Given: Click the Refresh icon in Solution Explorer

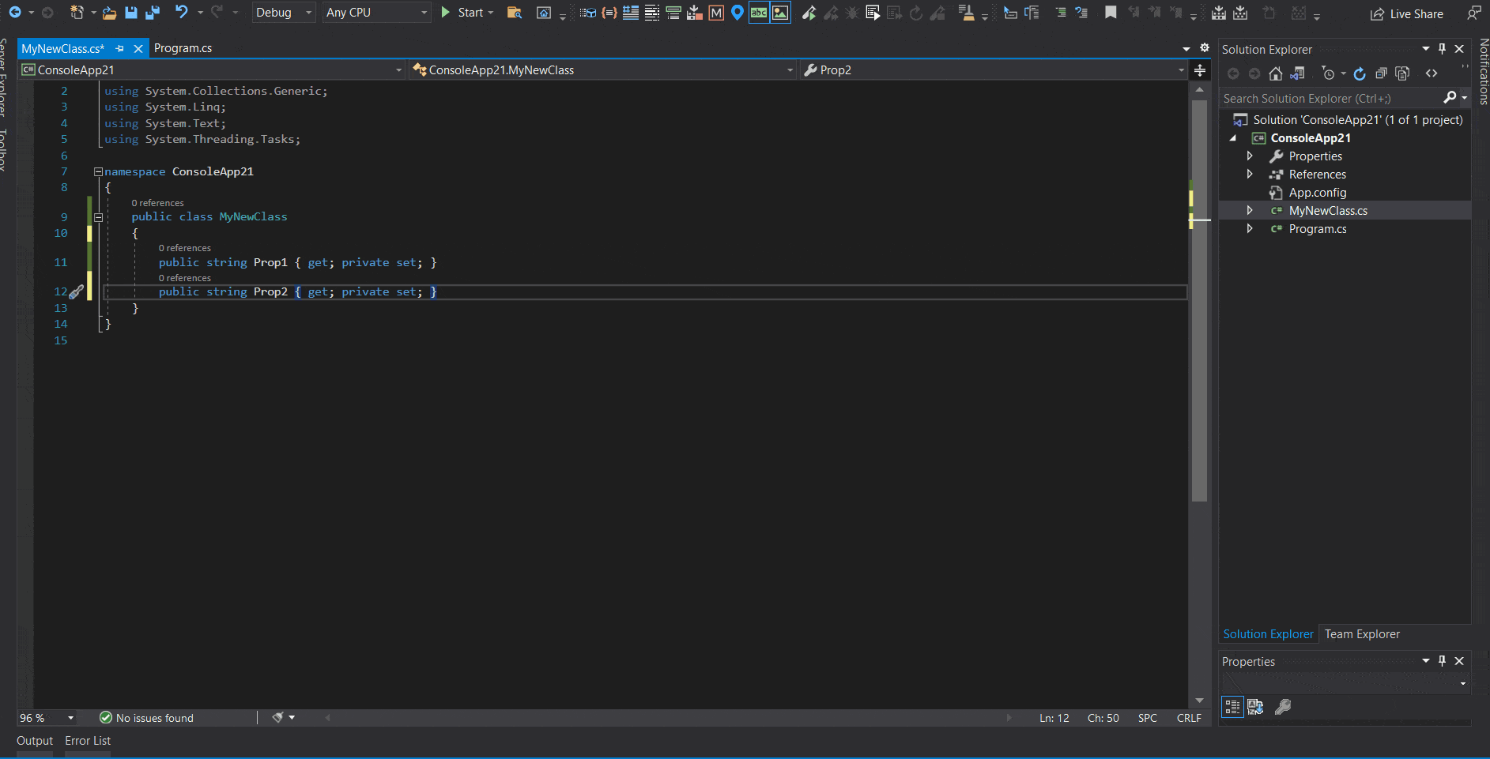Looking at the screenshot, I should (1360, 73).
